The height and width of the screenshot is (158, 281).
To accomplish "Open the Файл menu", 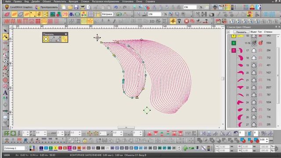I will [8, 1].
